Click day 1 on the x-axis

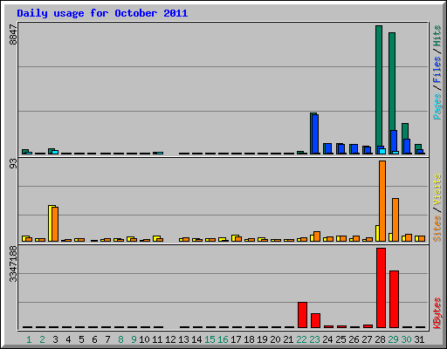(x=29, y=339)
